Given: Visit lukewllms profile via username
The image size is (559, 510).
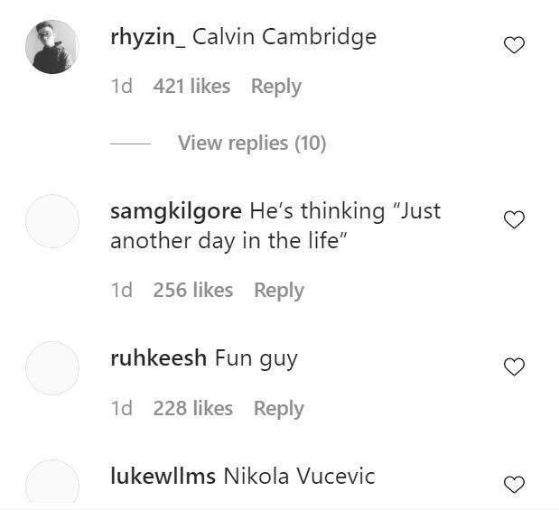Looking at the screenshot, I should click(x=163, y=476).
